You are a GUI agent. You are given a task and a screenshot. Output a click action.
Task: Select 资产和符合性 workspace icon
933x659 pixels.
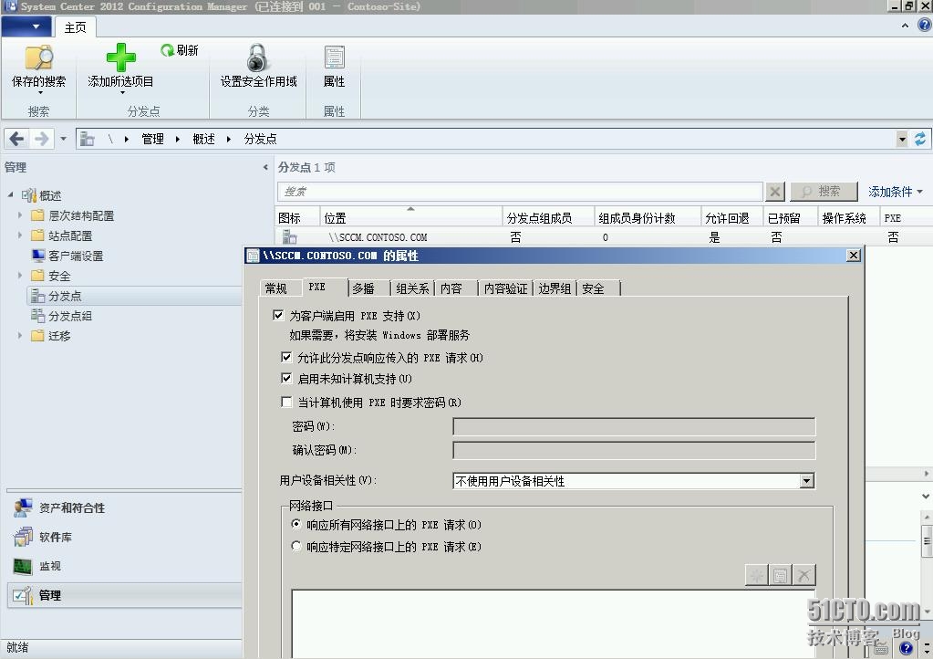[x=23, y=507]
